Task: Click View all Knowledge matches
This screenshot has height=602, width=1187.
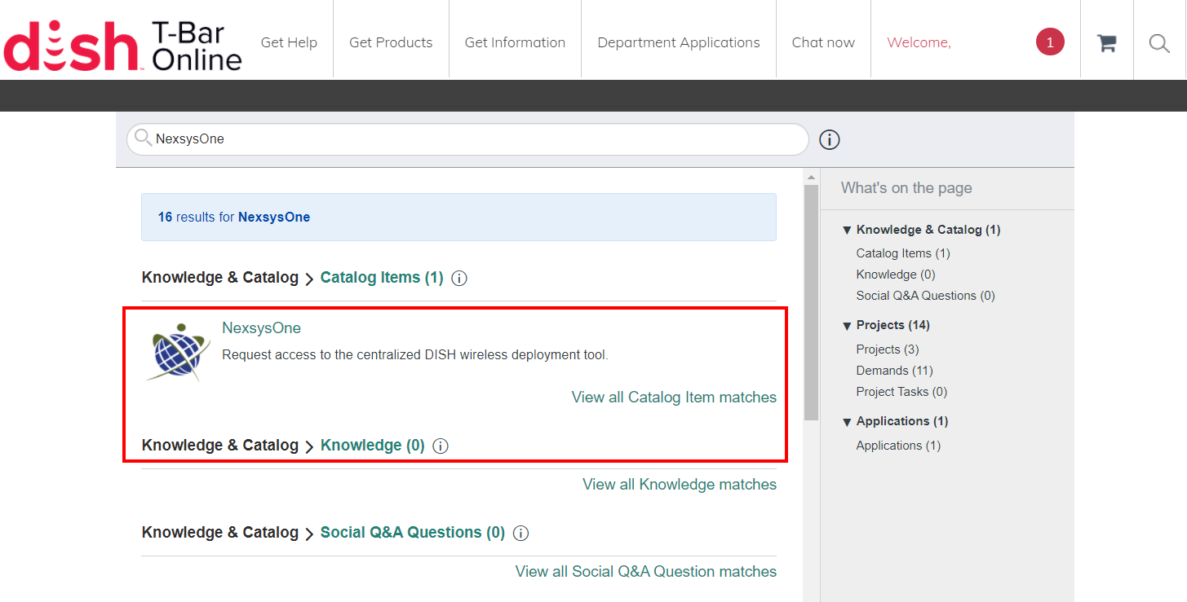Action: tap(680, 485)
